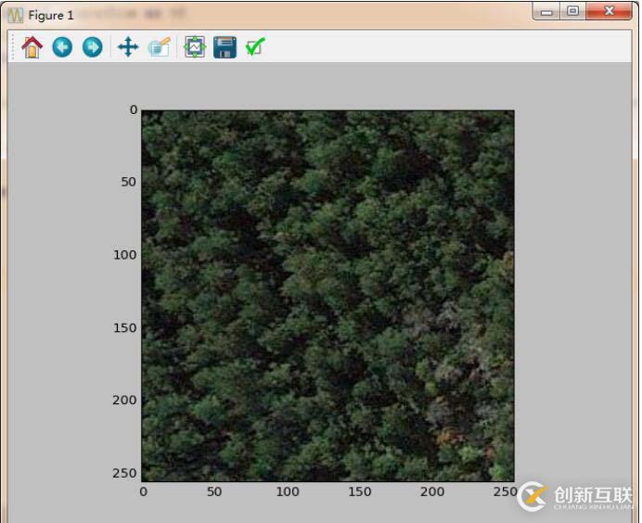Image resolution: width=642 pixels, height=523 pixels.
Task: Minimize the Figure 1 window
Action: point(547,11)
